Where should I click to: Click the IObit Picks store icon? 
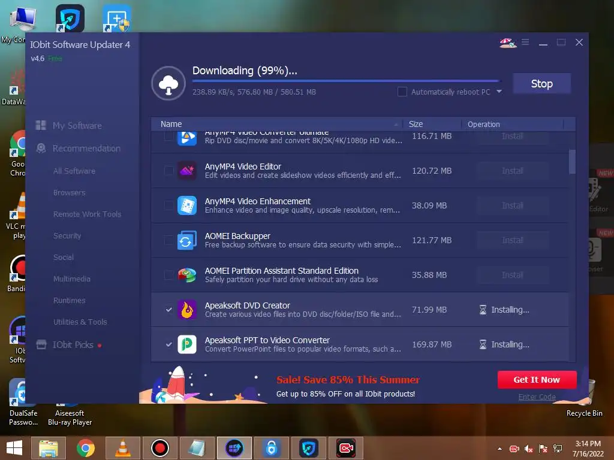point(41,344)
